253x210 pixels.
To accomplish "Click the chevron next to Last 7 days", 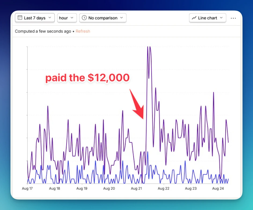I will click(x=50, y=18).
